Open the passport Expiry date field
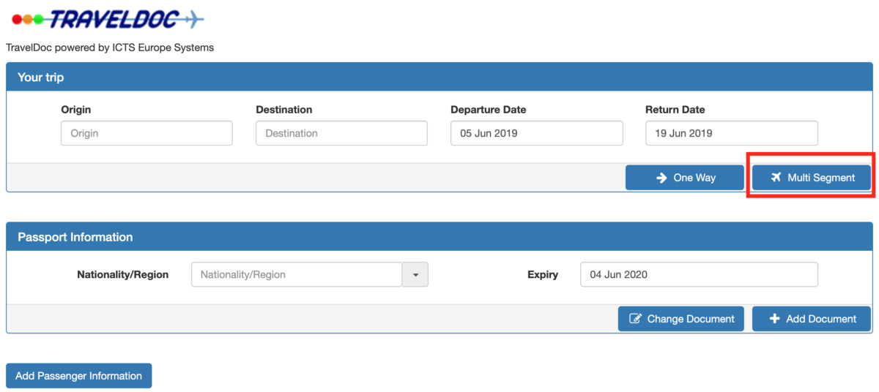 (x=698, y=275)
